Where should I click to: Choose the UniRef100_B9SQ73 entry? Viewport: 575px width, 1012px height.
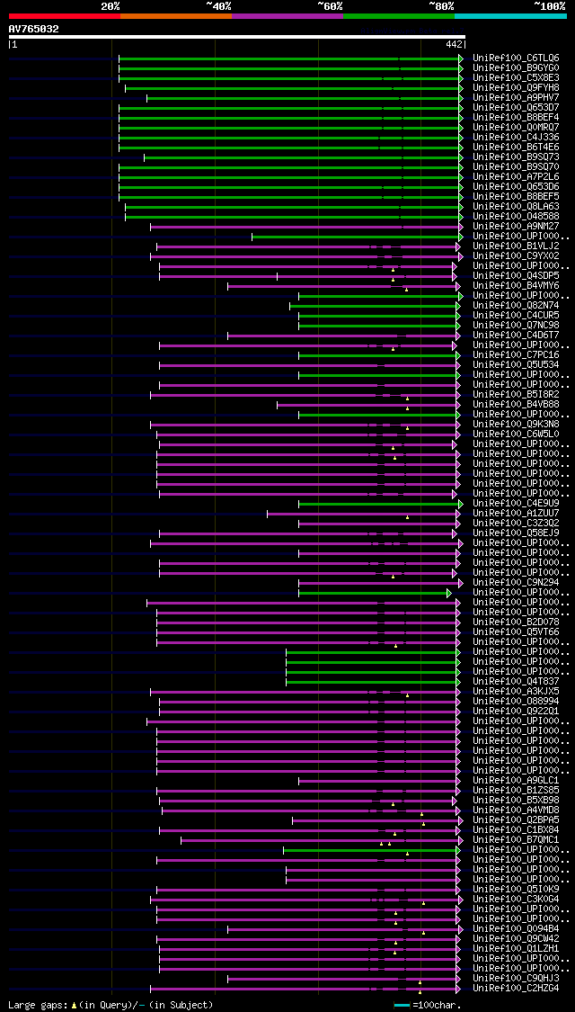516,157
